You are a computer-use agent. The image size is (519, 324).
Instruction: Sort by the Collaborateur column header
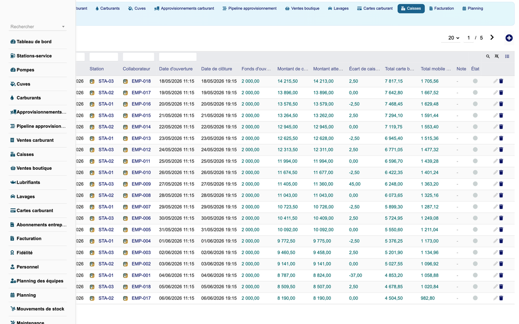136,69
